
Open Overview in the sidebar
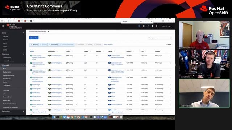[6, 36]
